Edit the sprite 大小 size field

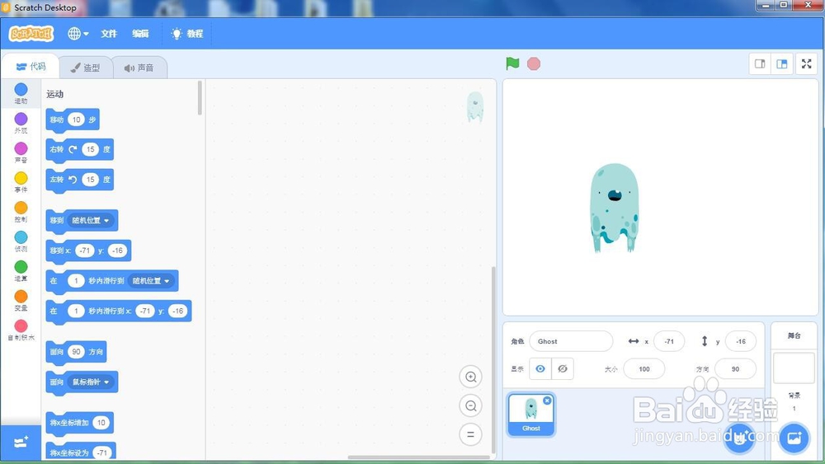point(644,369)
